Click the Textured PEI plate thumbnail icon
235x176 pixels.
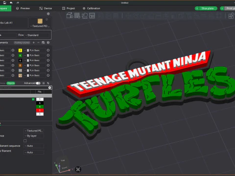pyautogui.click(x=40, y=21)
